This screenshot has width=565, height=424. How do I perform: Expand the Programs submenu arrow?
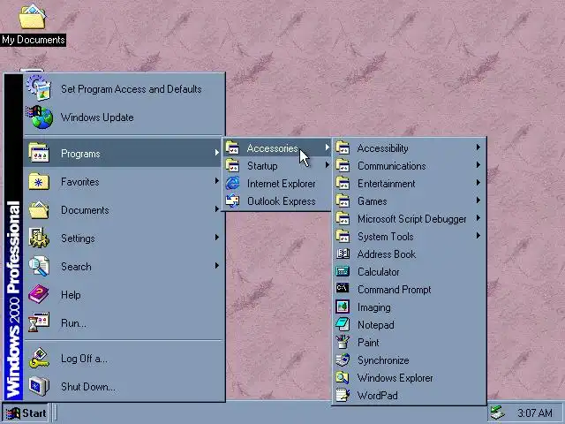(x=217, y=153)
